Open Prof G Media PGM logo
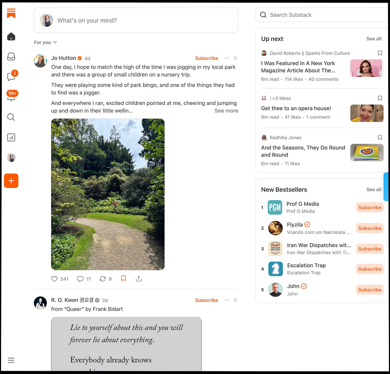 tap(275, 207)
